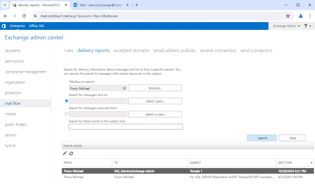The image size is (315, 184).
Task: Sort by the FROM column header
Action: tap(87, 163)
